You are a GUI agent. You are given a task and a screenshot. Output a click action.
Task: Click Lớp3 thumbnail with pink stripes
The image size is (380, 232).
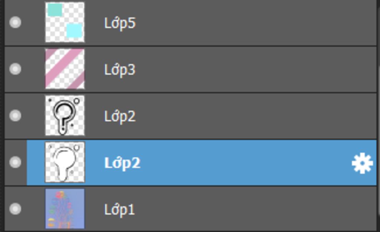[x=65, y=69]
